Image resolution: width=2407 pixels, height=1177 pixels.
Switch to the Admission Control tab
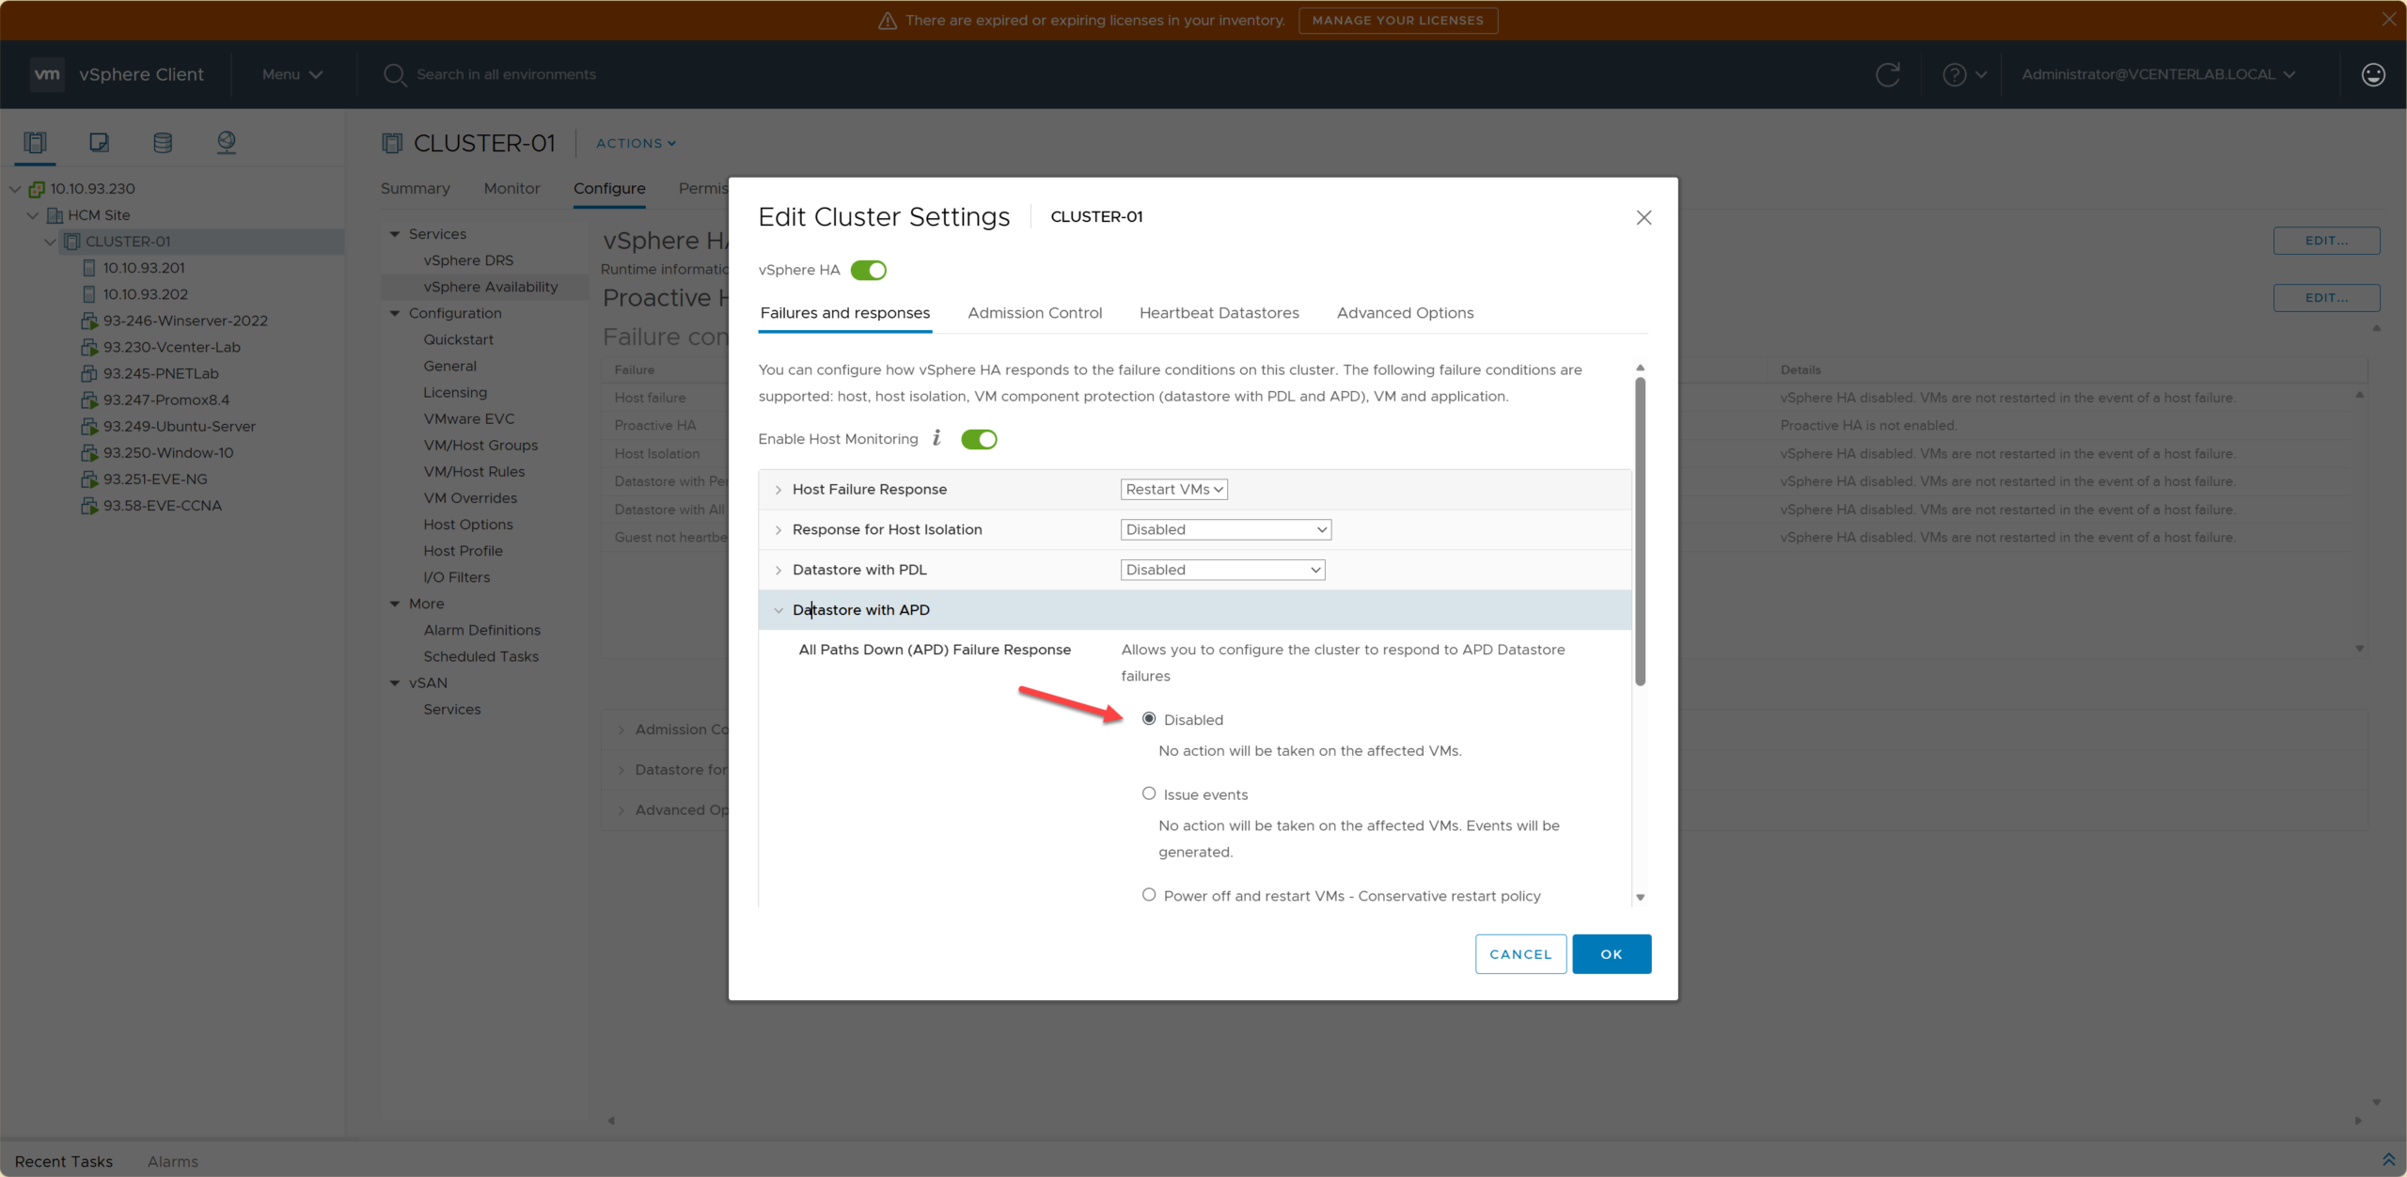(x=1034, y=313)
